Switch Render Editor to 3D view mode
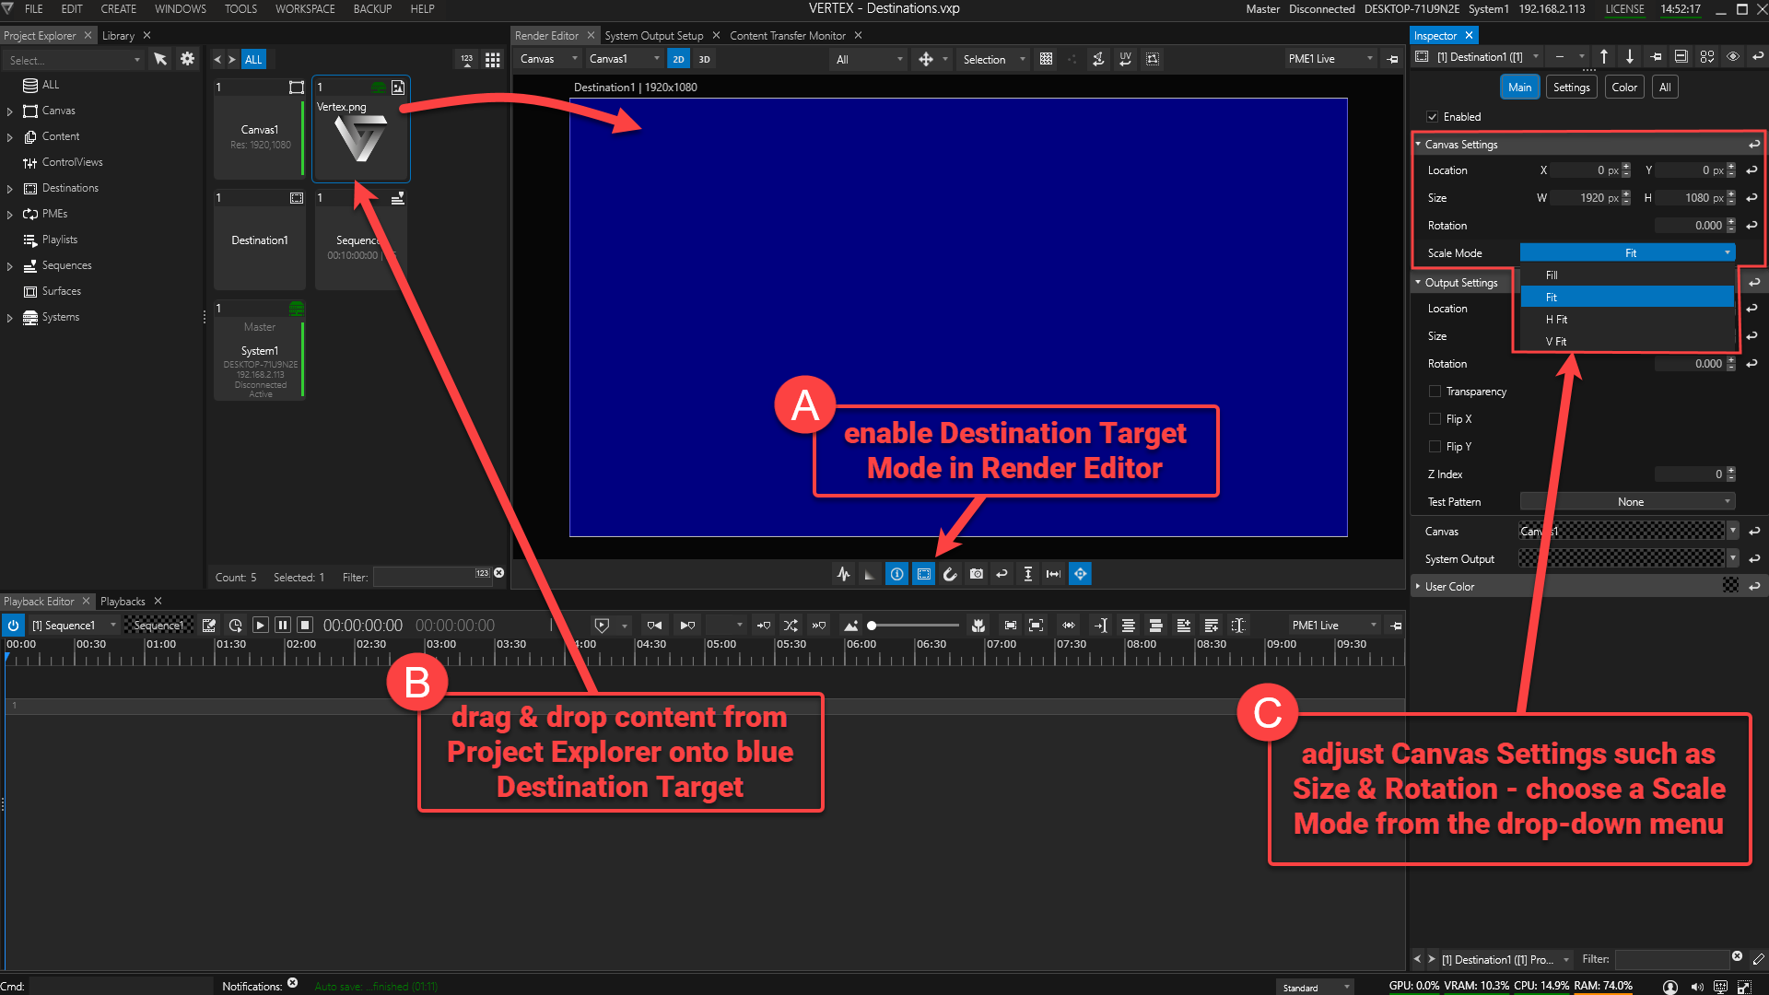Image resolution: width=1769 pixels, height=995 pixels. (704, 58)
